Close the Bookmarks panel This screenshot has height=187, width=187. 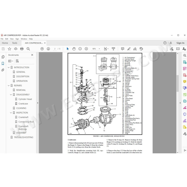point(32,55)
